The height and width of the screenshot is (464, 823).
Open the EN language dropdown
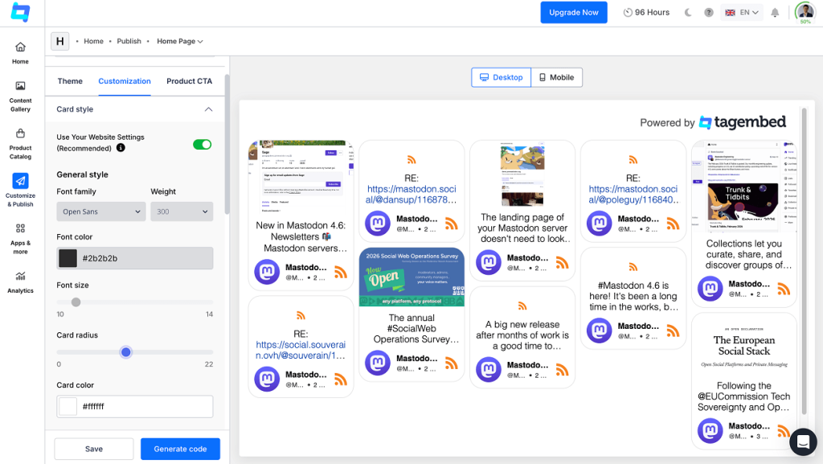pos(741,13)
